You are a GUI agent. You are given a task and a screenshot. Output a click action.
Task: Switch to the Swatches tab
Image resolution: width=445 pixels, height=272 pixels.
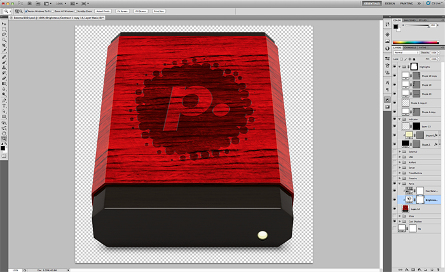pos(409,20)
